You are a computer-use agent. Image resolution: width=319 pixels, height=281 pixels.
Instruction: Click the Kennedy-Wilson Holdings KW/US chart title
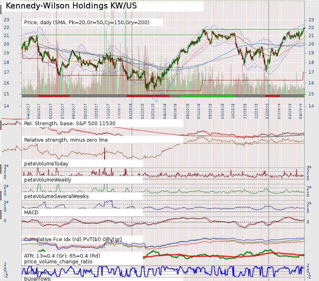pos(71,6)
